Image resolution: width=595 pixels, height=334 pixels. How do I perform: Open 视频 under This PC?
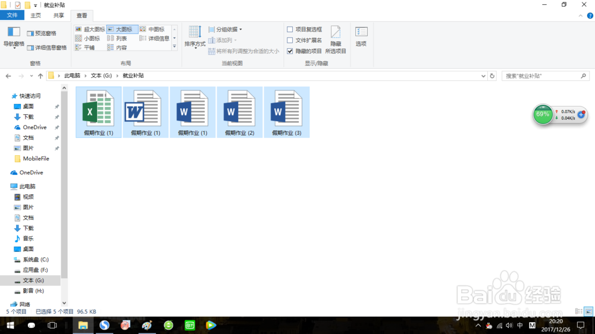pyautogui.click(x=28, y=197)
